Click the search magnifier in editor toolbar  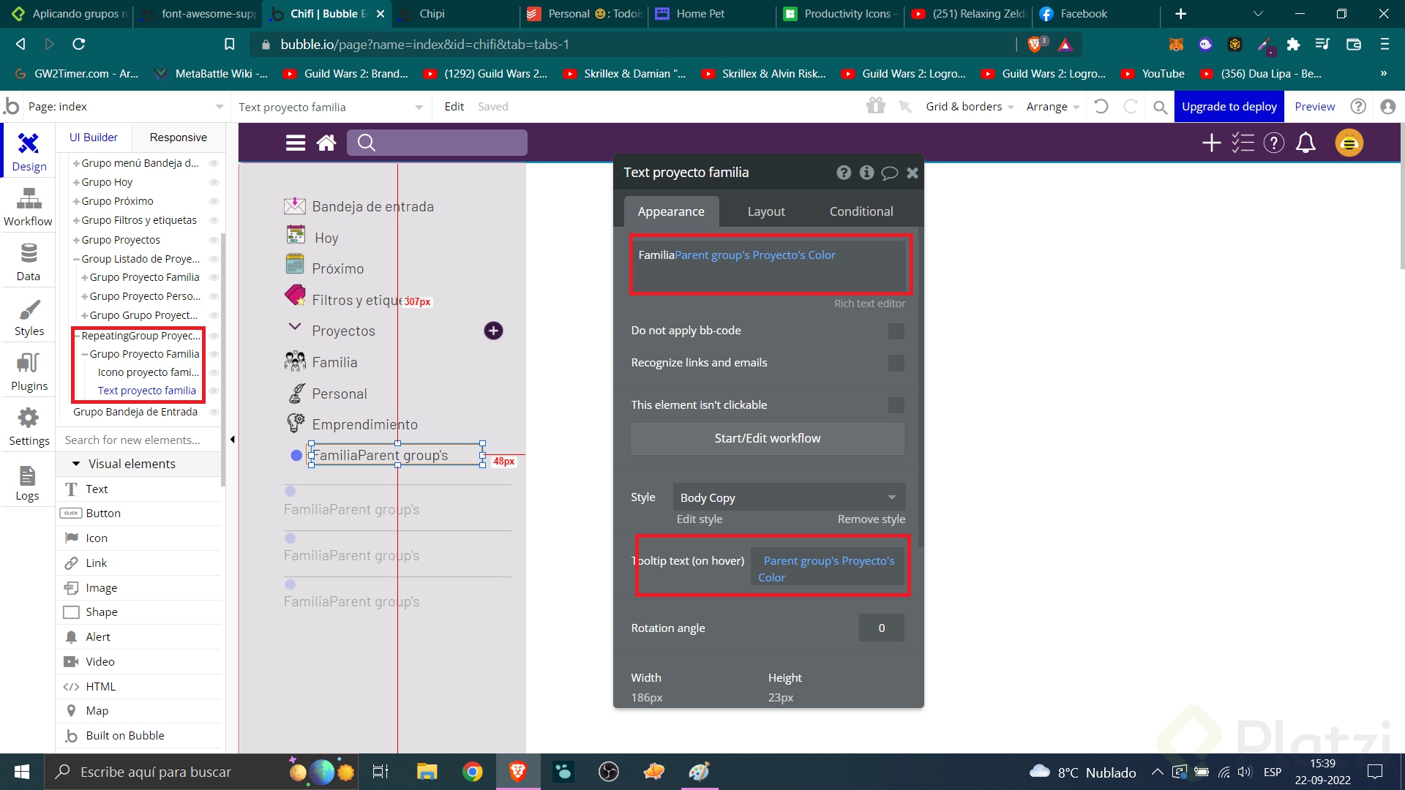pos(1160,108)
